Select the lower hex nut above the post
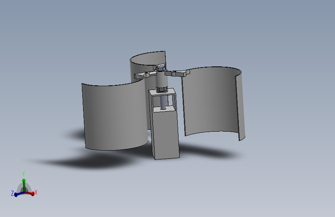The image size is (335, 217). click(x=162, y=89)
